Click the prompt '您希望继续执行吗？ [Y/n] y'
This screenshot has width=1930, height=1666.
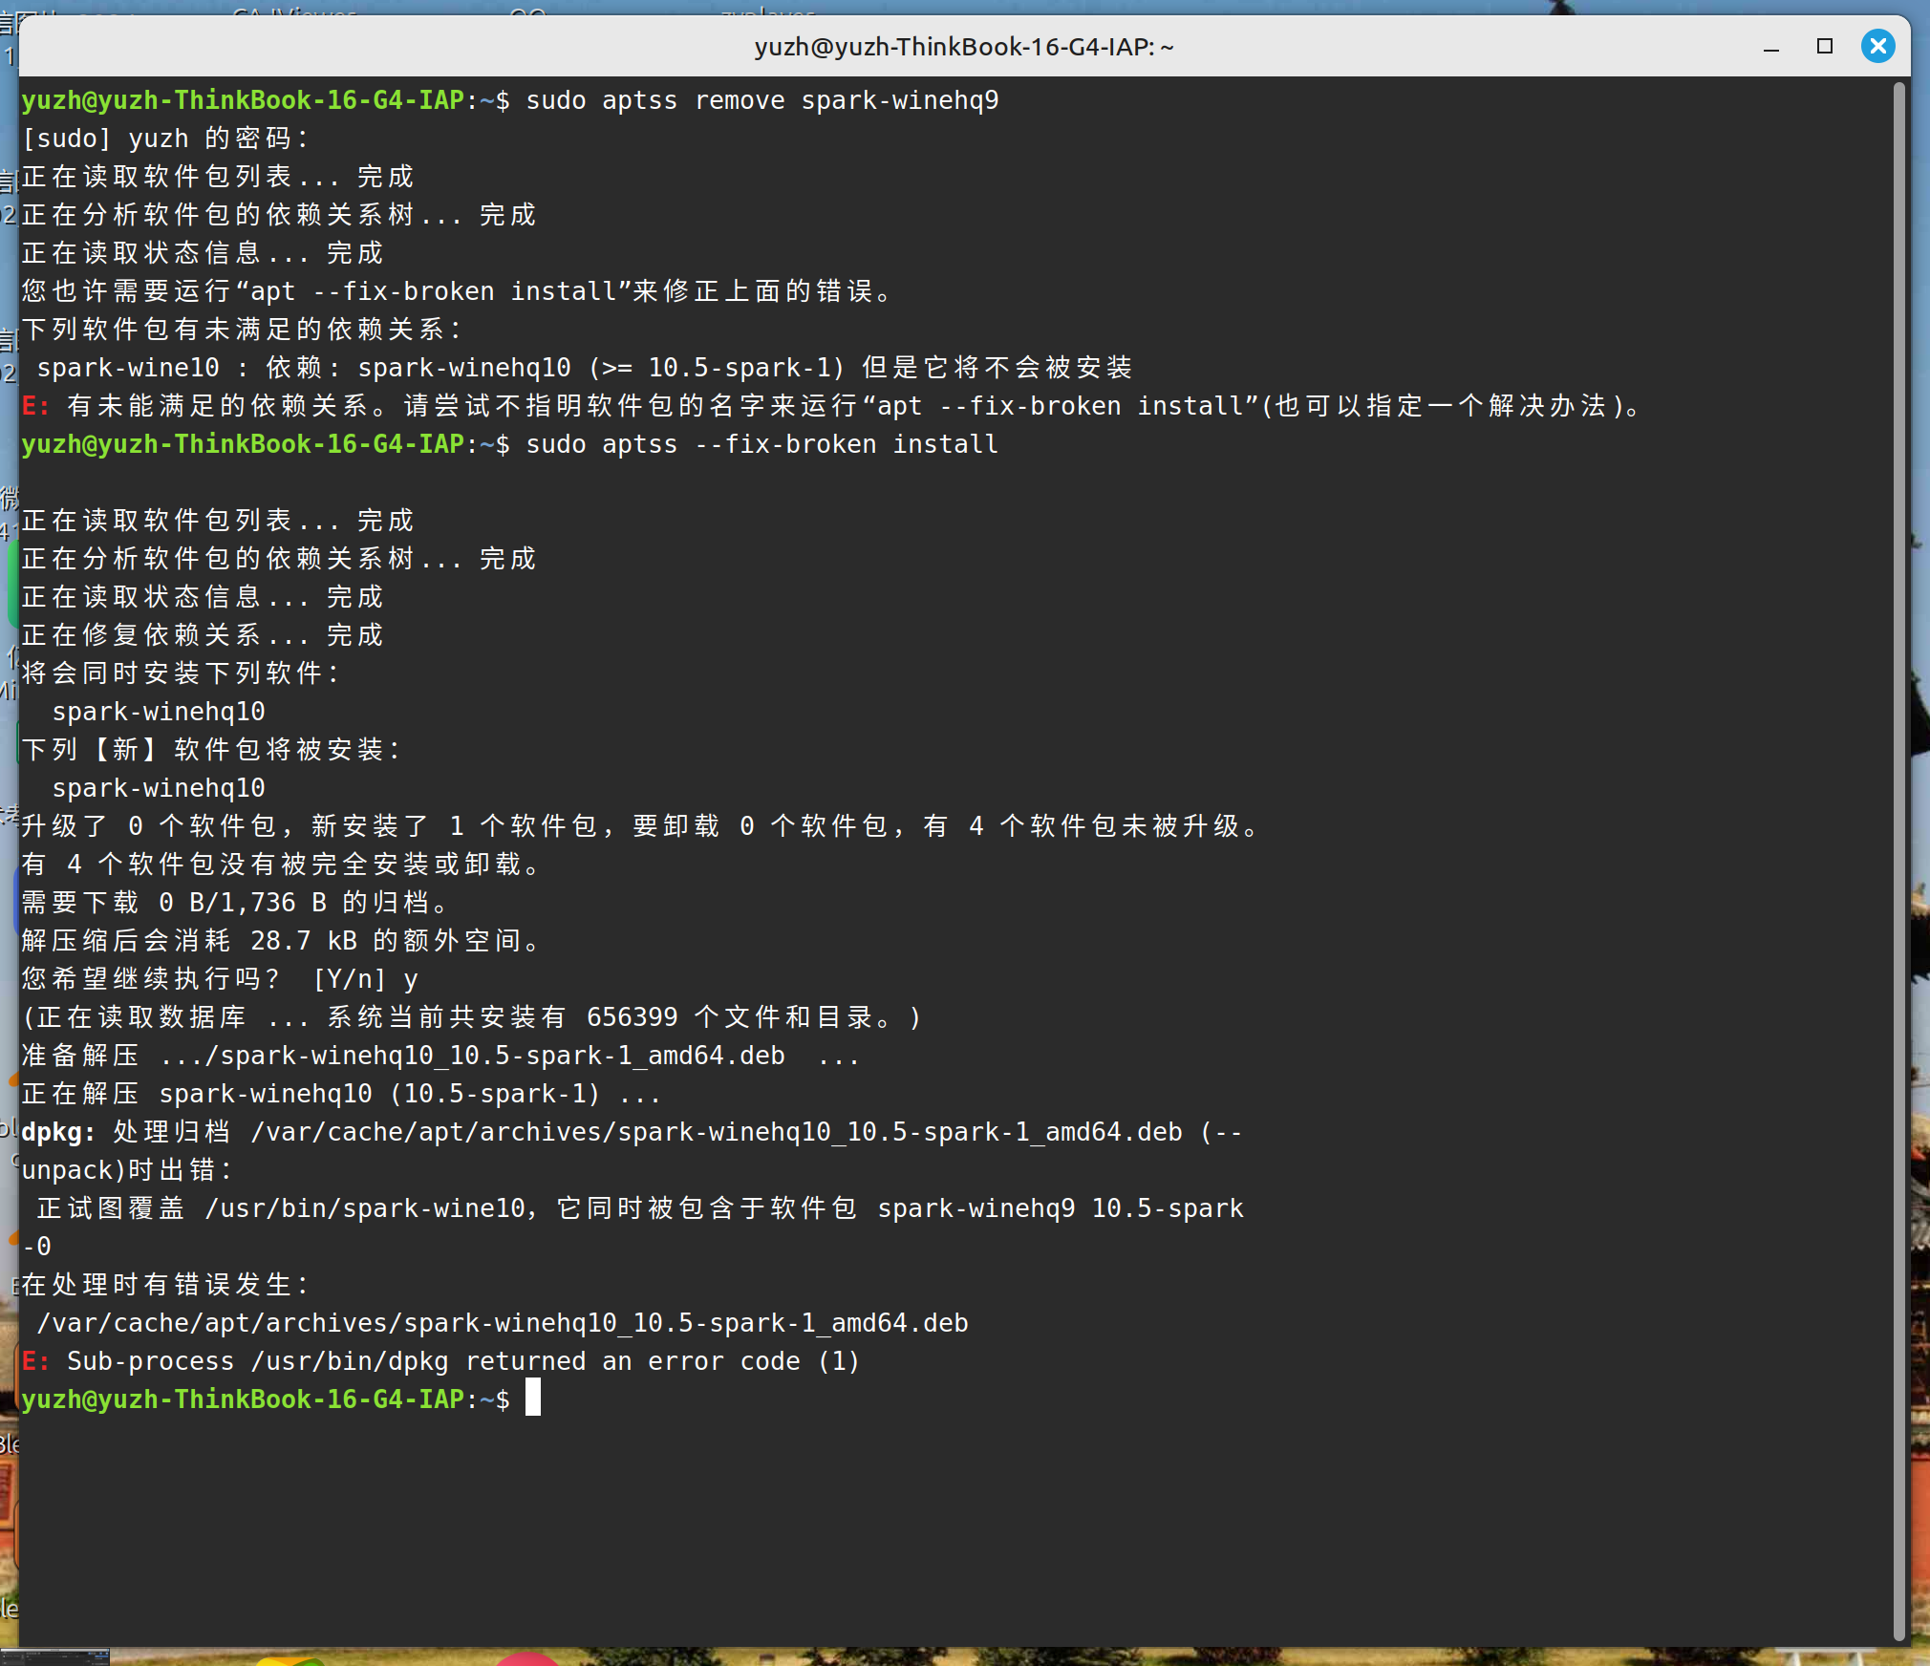(220, 979)
